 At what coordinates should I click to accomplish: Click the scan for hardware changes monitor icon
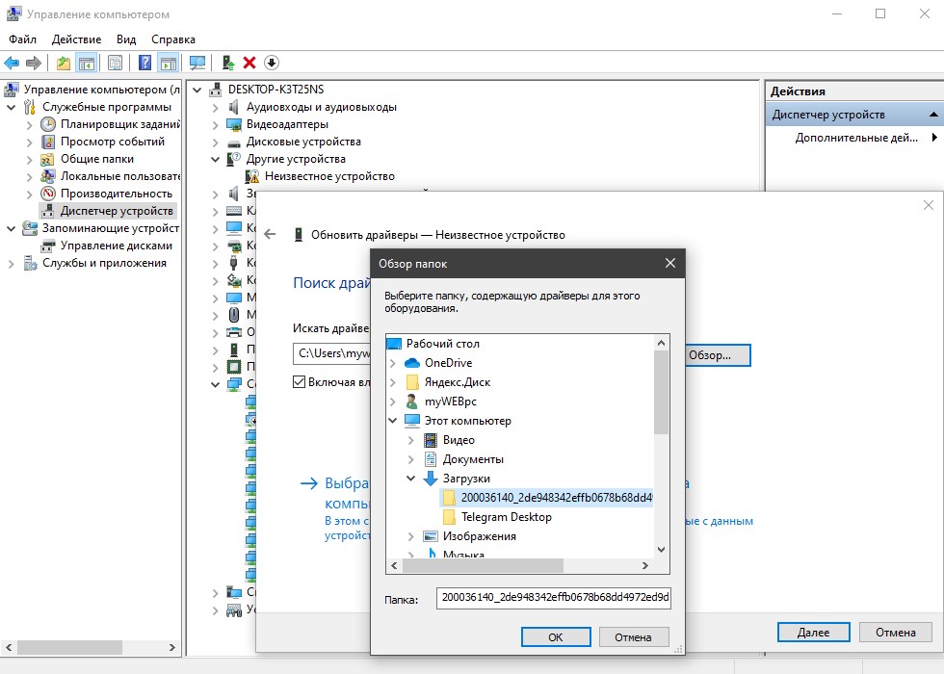(197, 63)
